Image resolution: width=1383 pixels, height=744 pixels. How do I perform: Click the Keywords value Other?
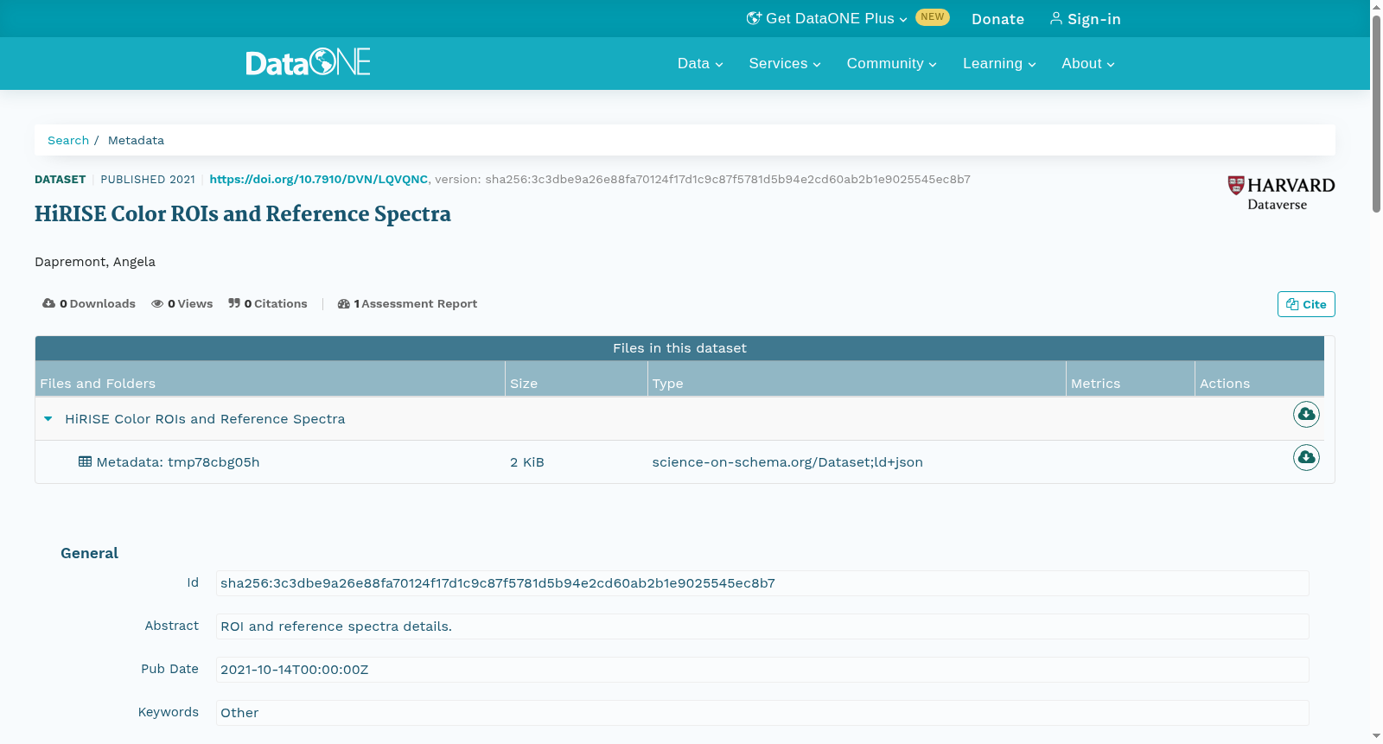click(x=239, y=713)
